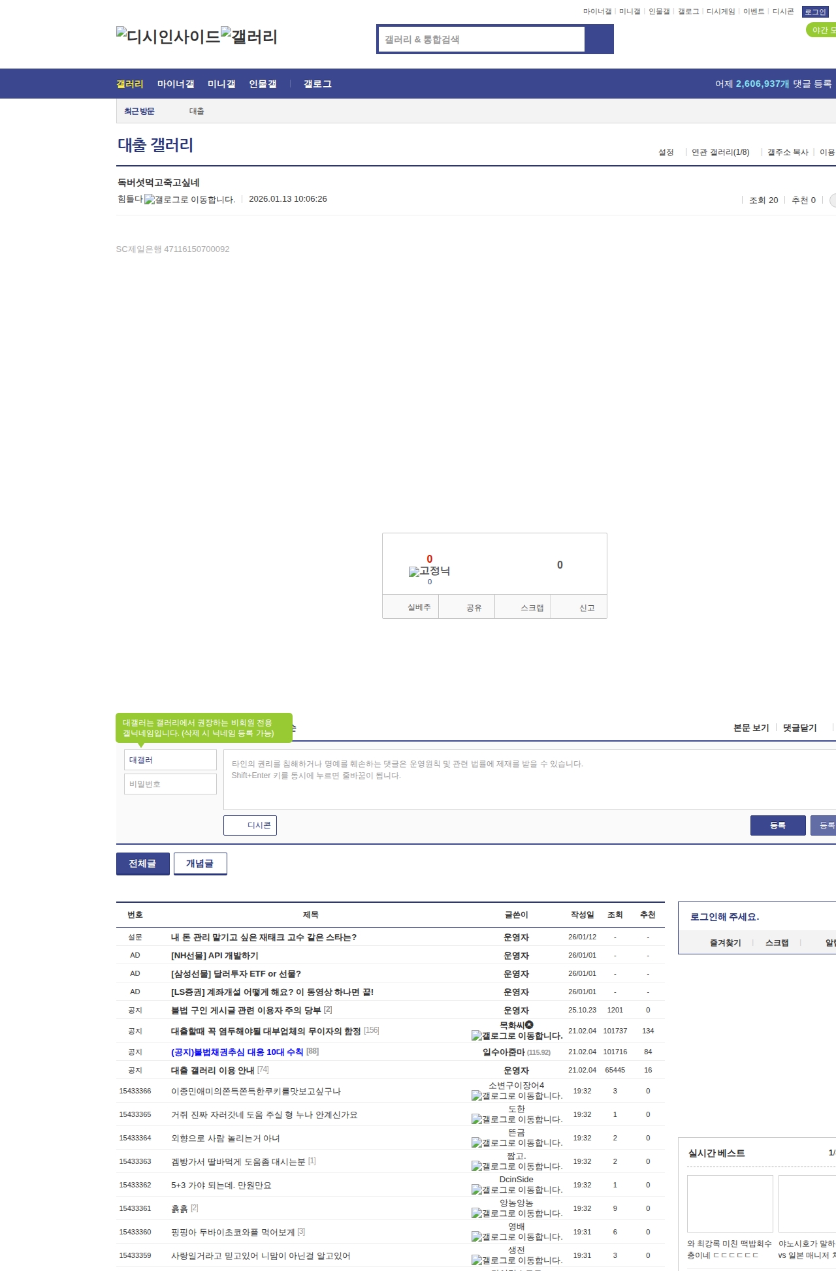Select the 갤로그 main navigation tab

(x=317, y=84)
